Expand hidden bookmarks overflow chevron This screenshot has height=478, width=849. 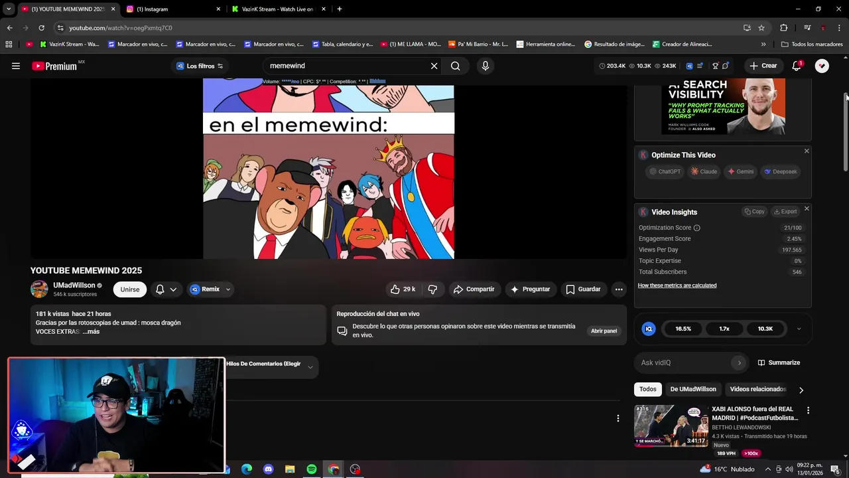coord(763,44)
